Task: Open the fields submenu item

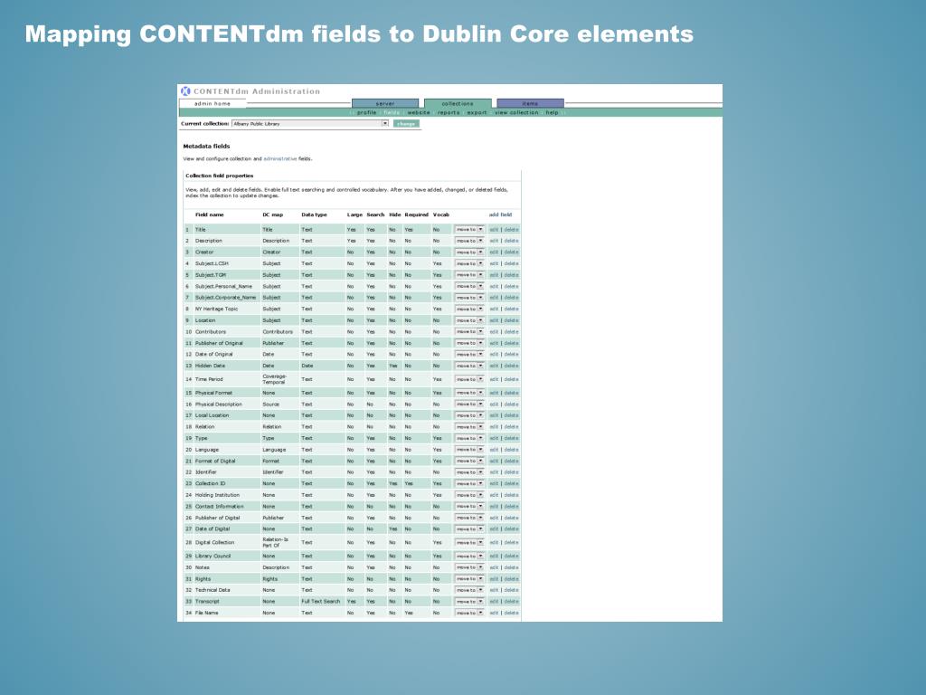Action: click(x=392, y=112)
